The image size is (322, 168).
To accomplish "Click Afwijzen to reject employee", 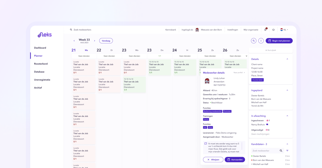I will 213,160.
